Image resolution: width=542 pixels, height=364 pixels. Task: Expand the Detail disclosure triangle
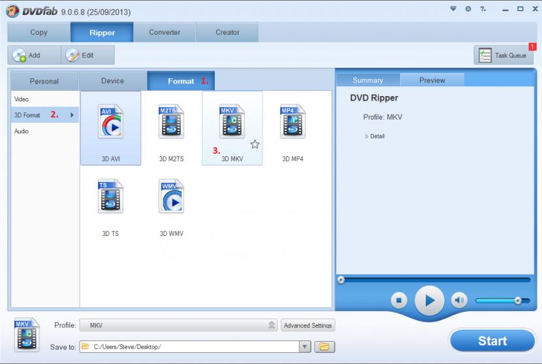367,137
